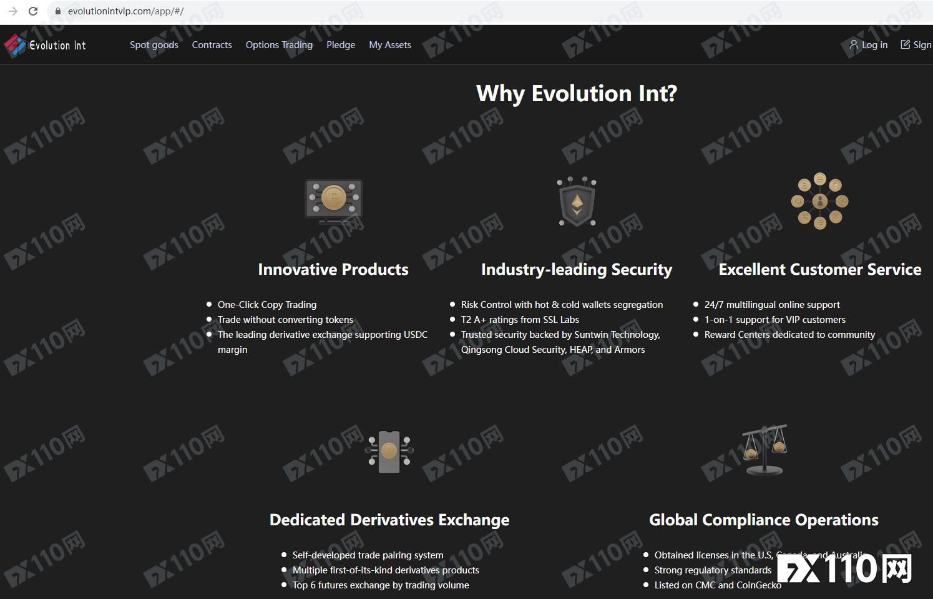
Task: Click the Top 6 futures exchange text
Action: tap(381, 585)
